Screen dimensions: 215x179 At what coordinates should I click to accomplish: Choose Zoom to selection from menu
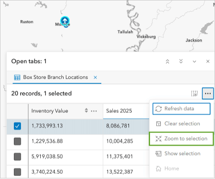[181, 139]
